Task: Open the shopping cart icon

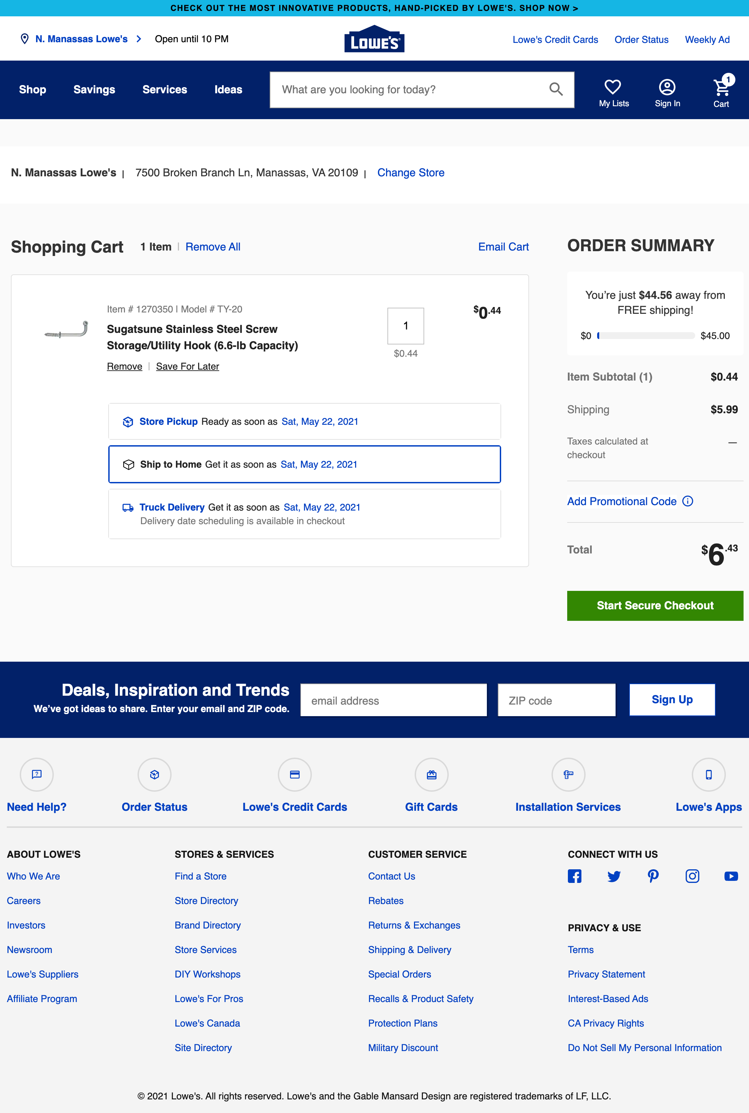Action: pos(720,87)
